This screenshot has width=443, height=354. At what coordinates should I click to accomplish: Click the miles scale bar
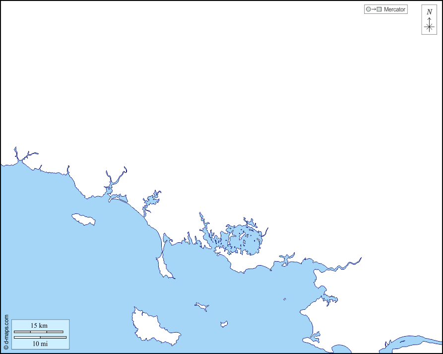40,338
